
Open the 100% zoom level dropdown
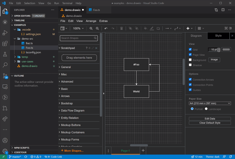click(78, 28)
